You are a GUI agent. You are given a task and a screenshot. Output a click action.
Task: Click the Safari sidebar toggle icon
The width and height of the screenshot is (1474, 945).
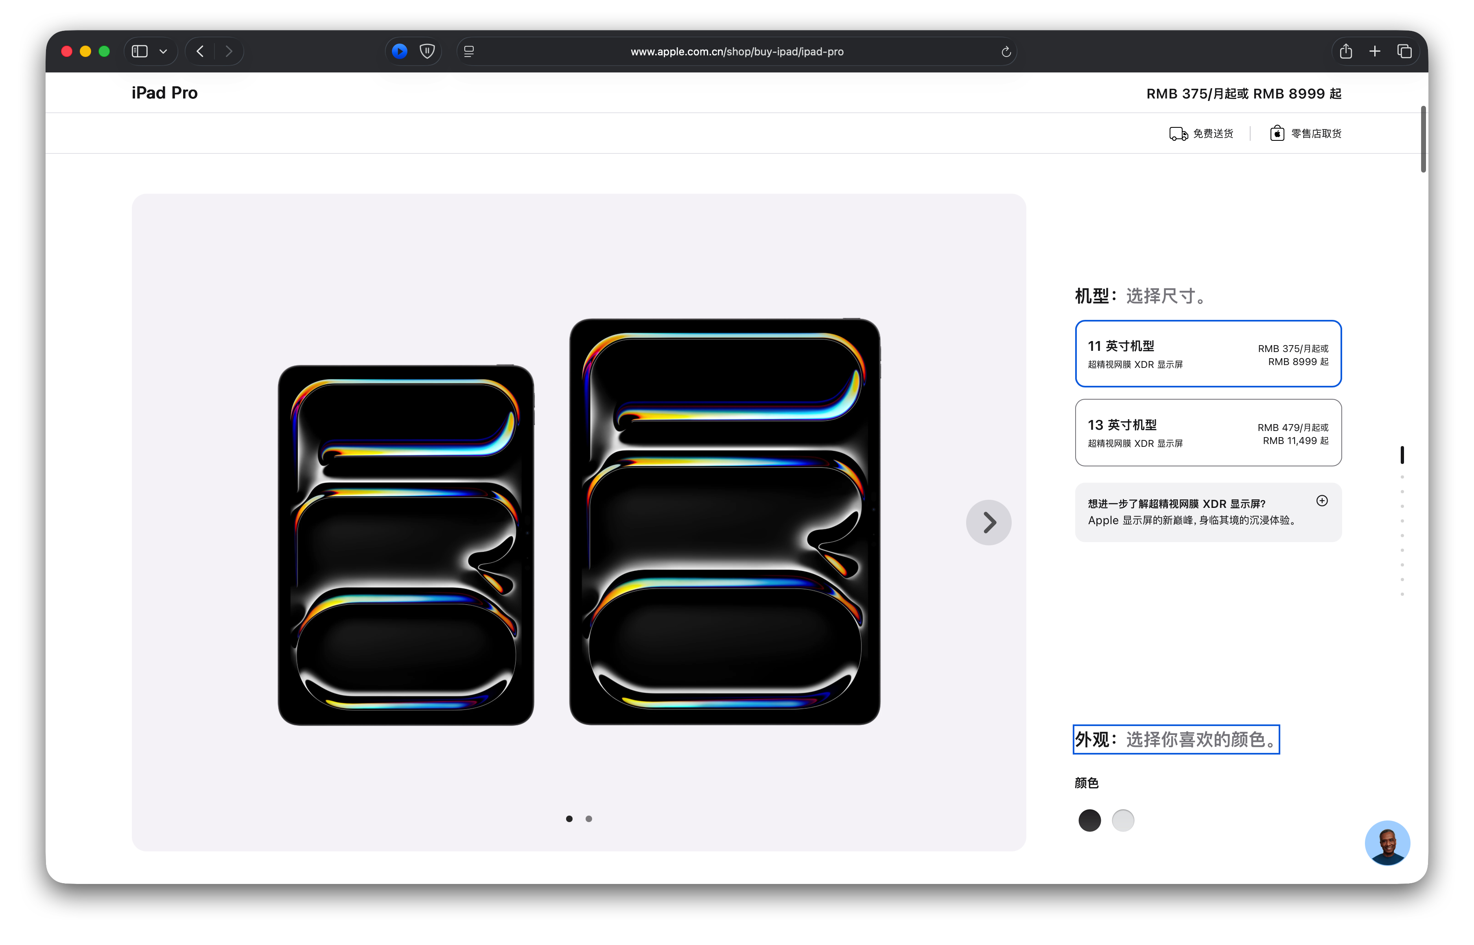pyautogui.click(x=140, y=52)
